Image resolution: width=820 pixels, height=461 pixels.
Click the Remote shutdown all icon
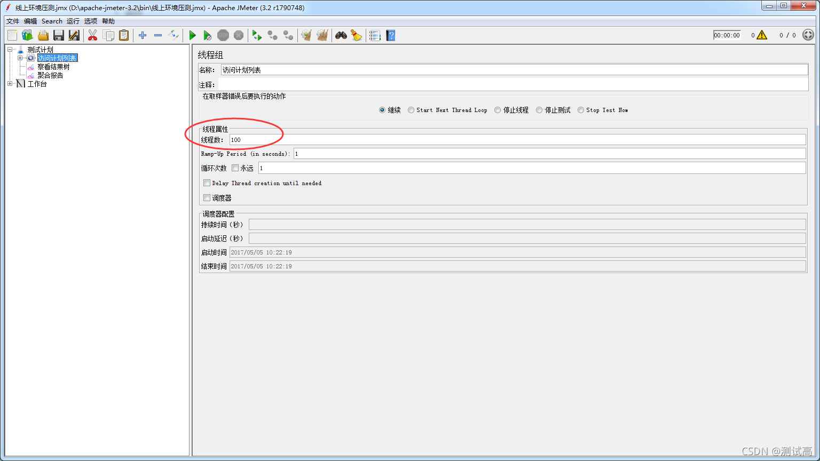(288, 35)
